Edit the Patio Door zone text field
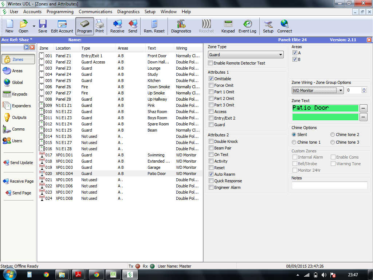 (324, 108)
